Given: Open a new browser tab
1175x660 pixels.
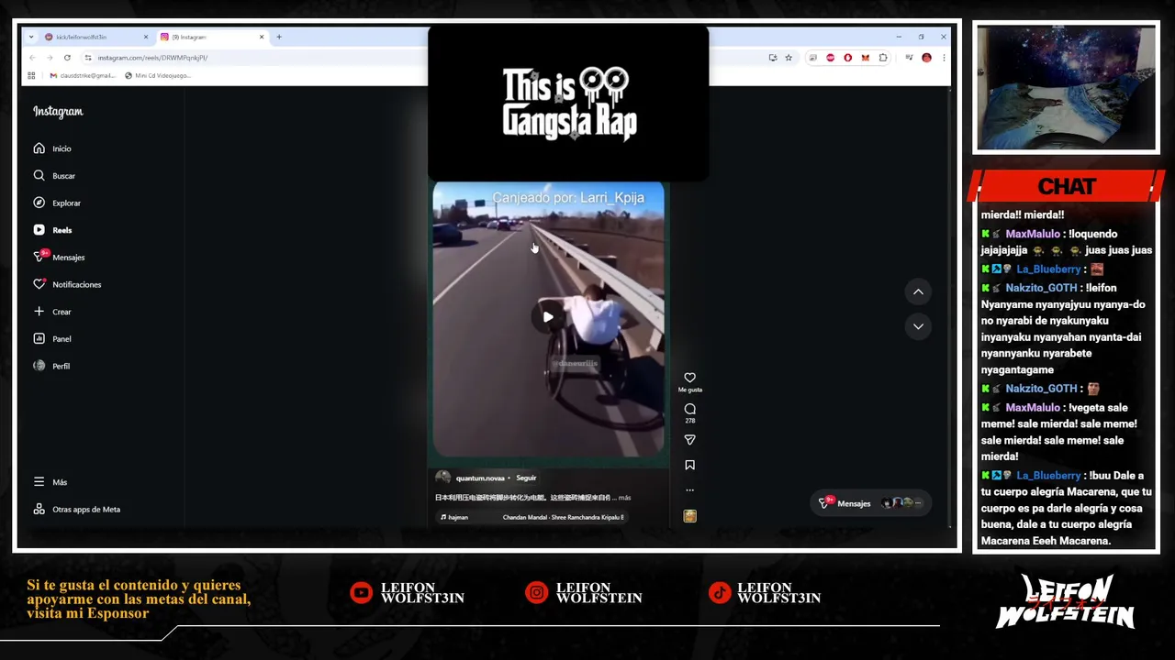Looking at the screenshot, I should click(279, 38).
